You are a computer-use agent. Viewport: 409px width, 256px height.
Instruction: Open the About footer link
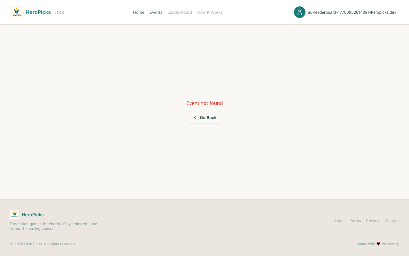tap(339, 221)
